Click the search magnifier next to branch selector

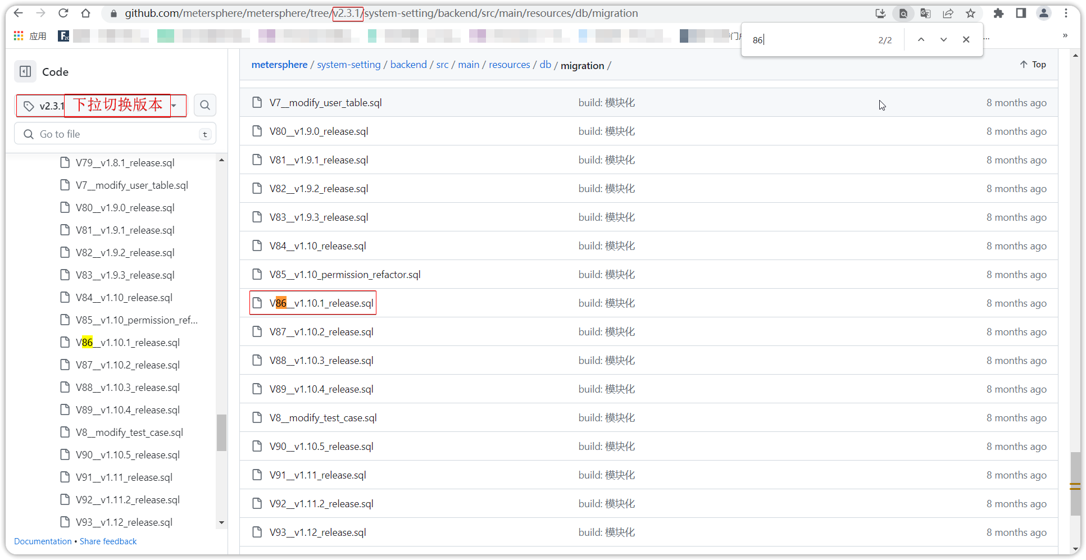tap(205, 105)
